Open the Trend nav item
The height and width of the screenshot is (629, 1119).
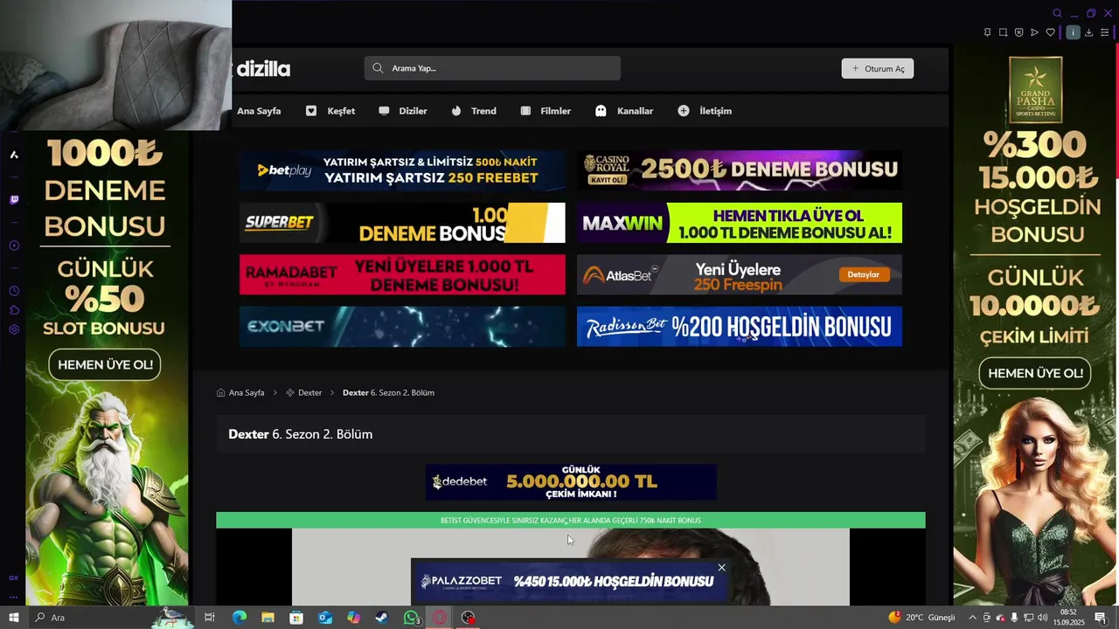point(474,111)
